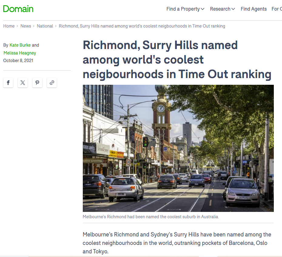Click the image caption about Melbourne's Richmond
This screenshot has width=282, height=257.
coord(151,217)
